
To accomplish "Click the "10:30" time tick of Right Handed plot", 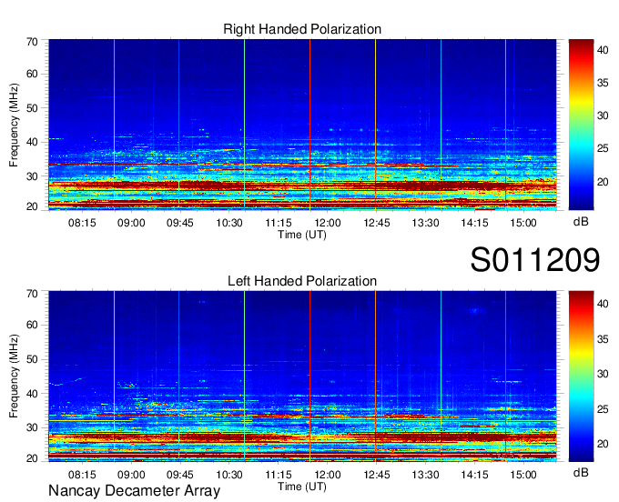I will (229, 223).
